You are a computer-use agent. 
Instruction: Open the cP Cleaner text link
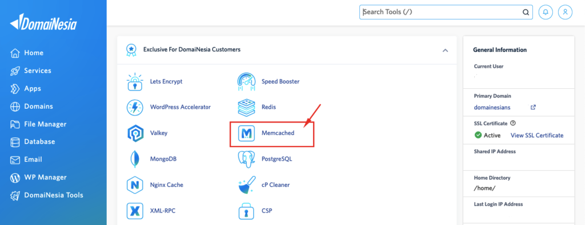point(276,185)
